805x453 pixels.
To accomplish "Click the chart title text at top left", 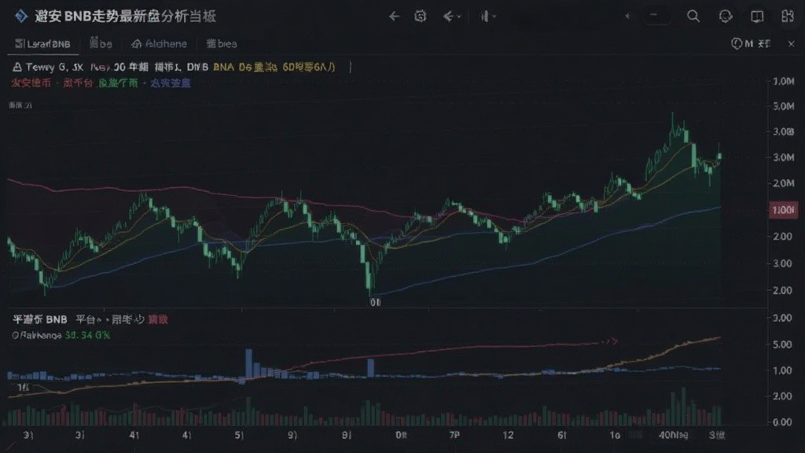I will (x=125, y=17).
